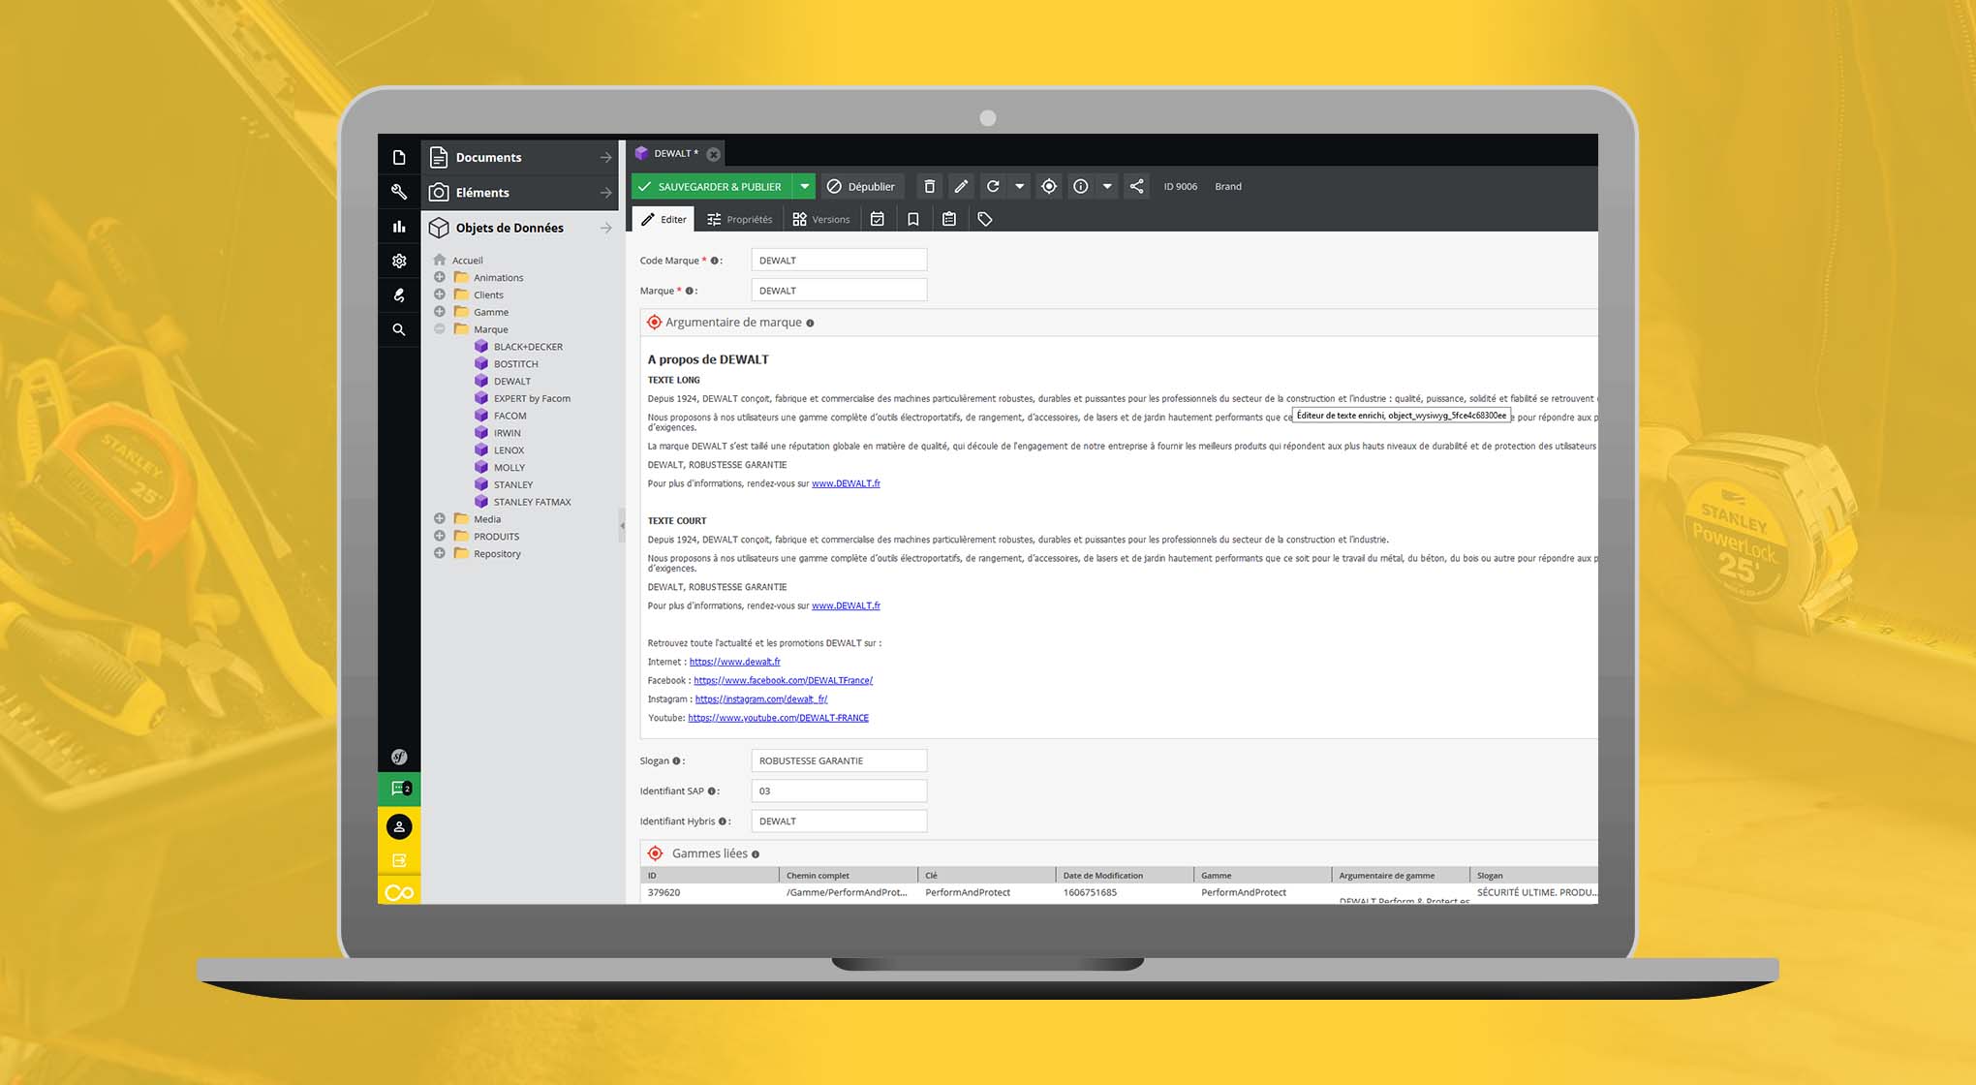Open the Eléments panel header
Screen dimensions: 1976x1085
[x=521, y=192]
